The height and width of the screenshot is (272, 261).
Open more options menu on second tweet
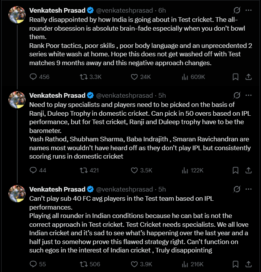coord(248,95)
